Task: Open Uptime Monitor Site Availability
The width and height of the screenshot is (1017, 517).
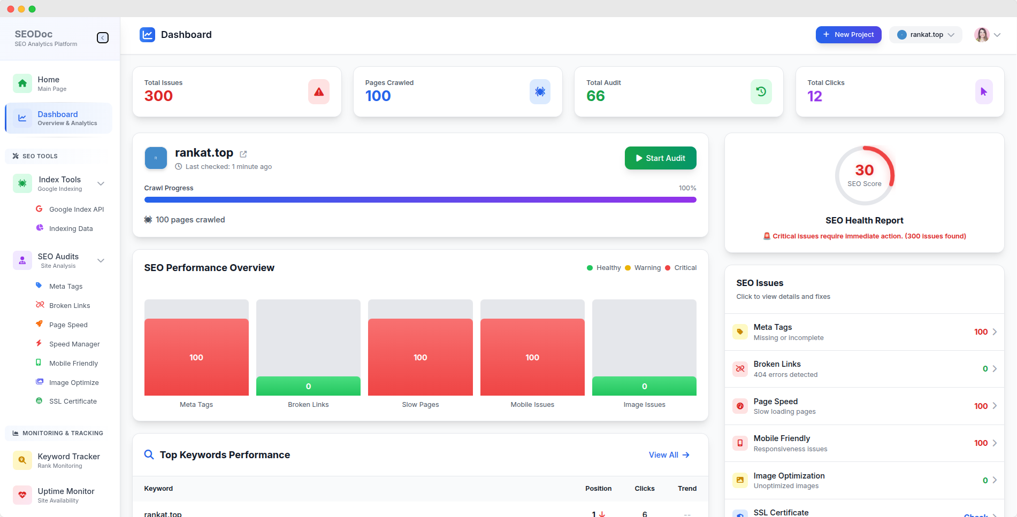Action: (x=59, y=495)
